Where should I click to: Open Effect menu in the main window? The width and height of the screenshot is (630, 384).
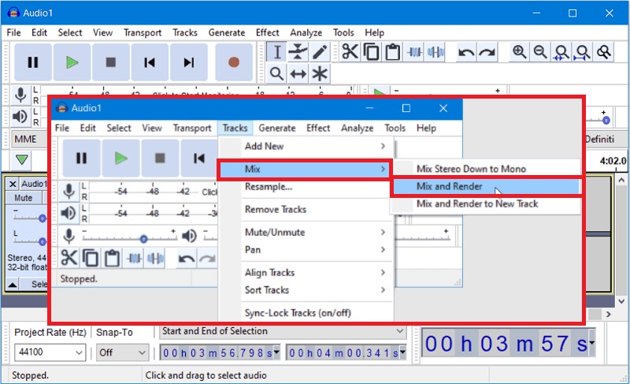(267, 32)
